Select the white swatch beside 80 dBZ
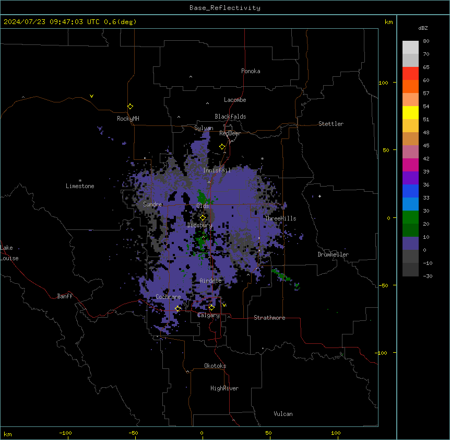The image size is (450, 440). [x=410, y=48]
